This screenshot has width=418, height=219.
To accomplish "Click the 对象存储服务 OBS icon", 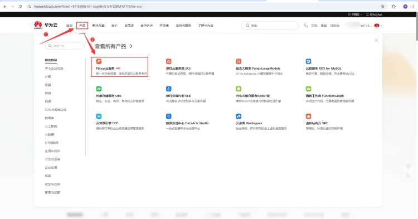I will pos(99,89).
